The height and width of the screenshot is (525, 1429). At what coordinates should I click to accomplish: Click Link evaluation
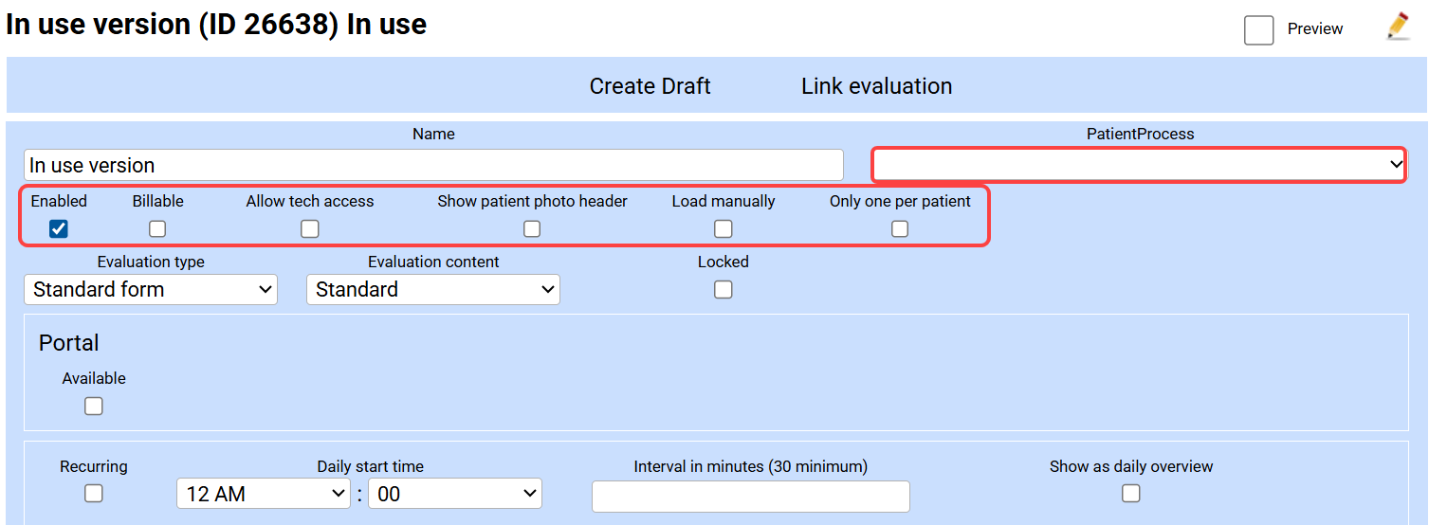(x=876, y=86)
